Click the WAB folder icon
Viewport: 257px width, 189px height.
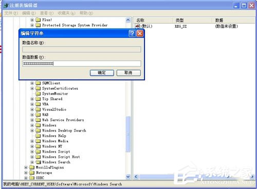(38, 115)
